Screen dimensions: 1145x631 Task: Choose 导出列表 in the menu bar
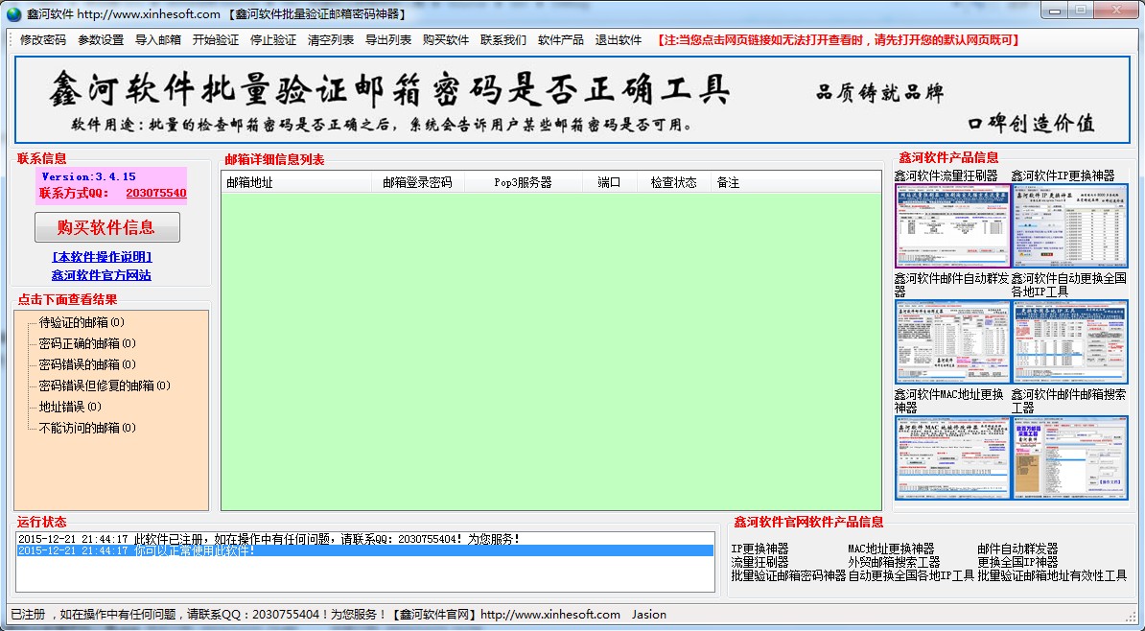(x=388, y=40)
